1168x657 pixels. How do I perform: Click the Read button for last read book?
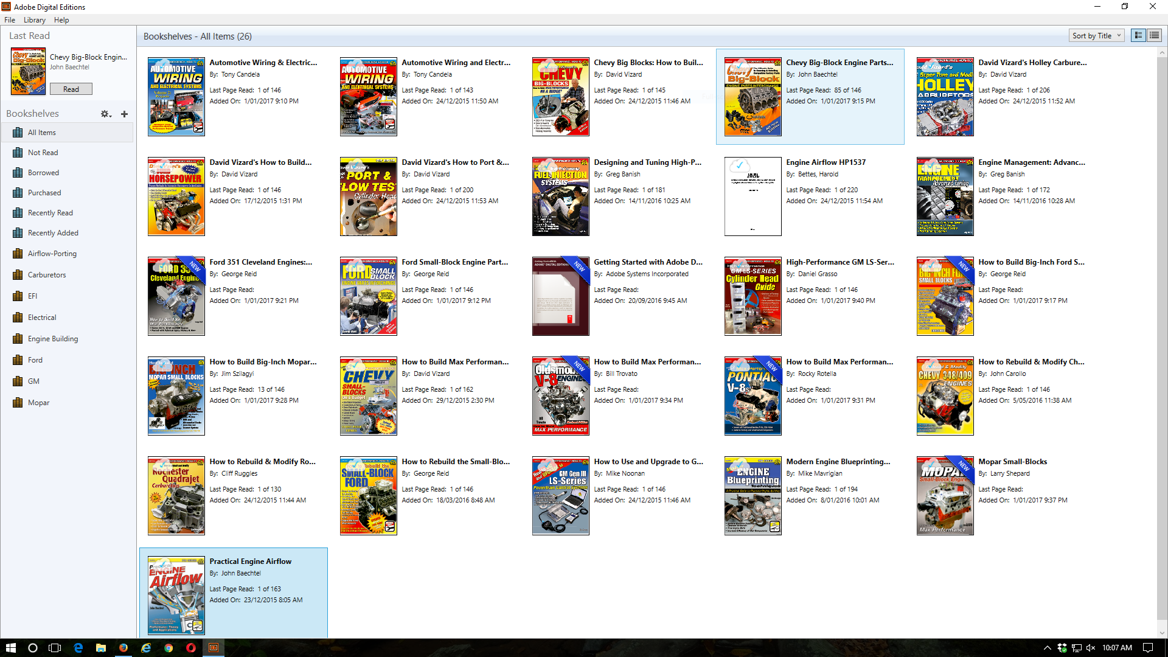click(x=71, y=89)
